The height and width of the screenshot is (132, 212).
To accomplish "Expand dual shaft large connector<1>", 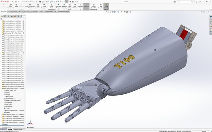I will [1, 82].
